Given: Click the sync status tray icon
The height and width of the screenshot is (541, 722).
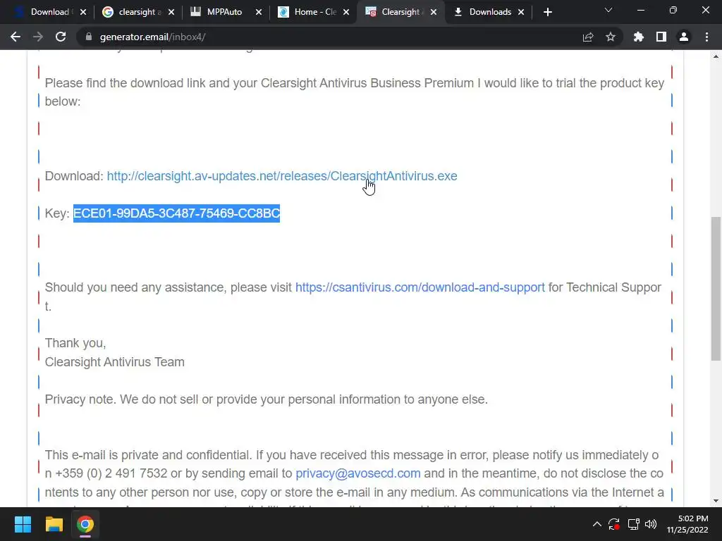Looking at the screenshot, I should pyautogui.click(x=614, y=524).
